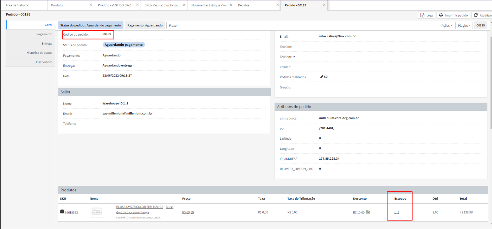492x229 pixels.
Task: Click the vertical scrollbar on the right
Action: (x=491, y=82)
